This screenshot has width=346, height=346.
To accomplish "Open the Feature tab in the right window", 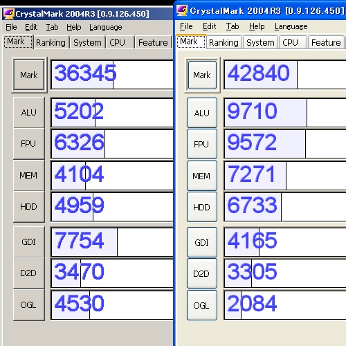I will point(326,42).
